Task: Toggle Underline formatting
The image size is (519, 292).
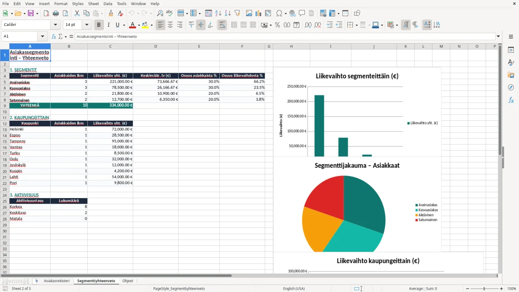Action: 117,25
